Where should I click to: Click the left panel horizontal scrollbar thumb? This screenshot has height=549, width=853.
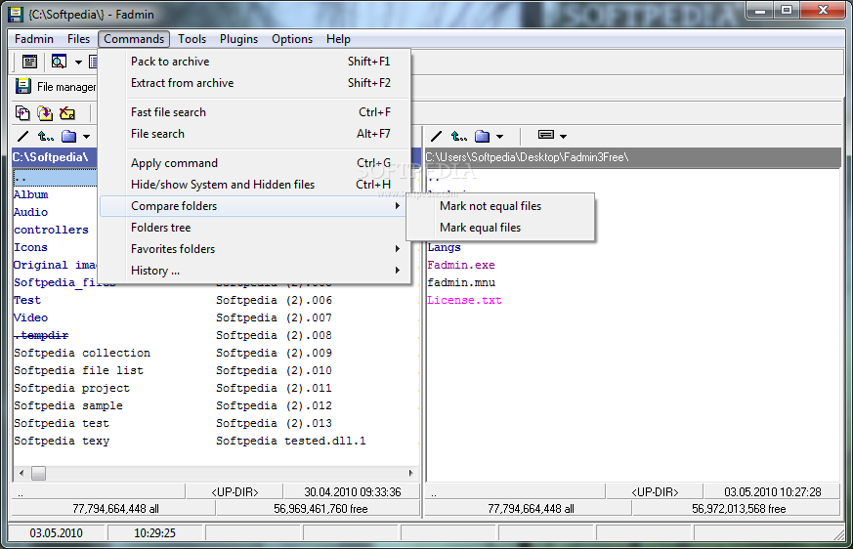click(39, 474)
